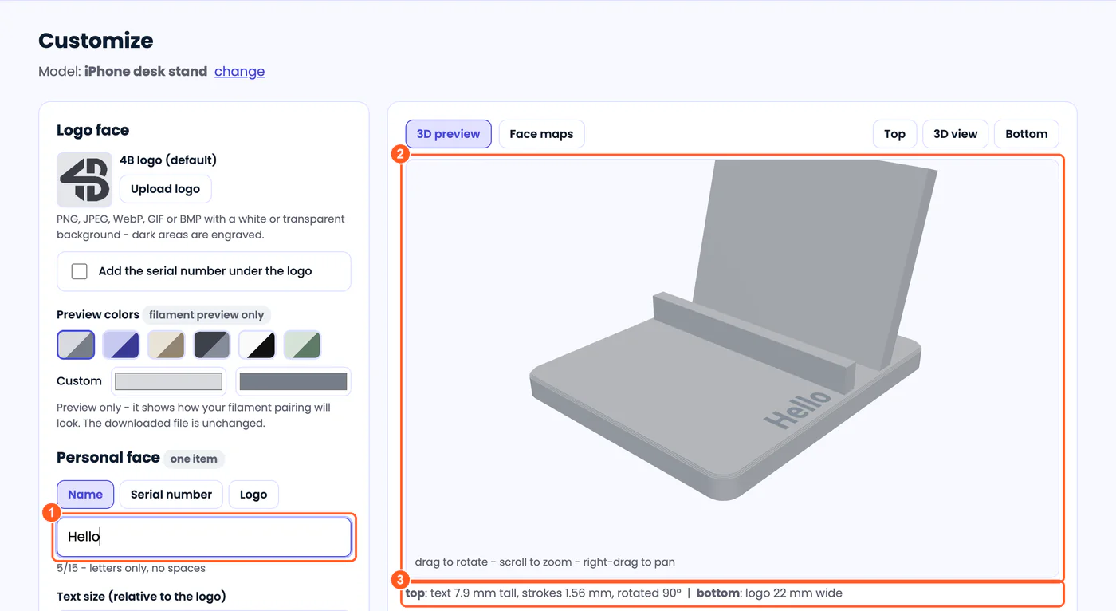Select the Name personal face option
This screenshot has height=611, width=1116.
click(85, 495)
